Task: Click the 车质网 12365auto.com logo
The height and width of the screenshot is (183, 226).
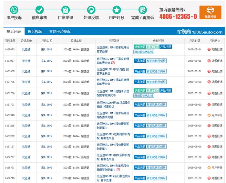Action: [200, 32]
